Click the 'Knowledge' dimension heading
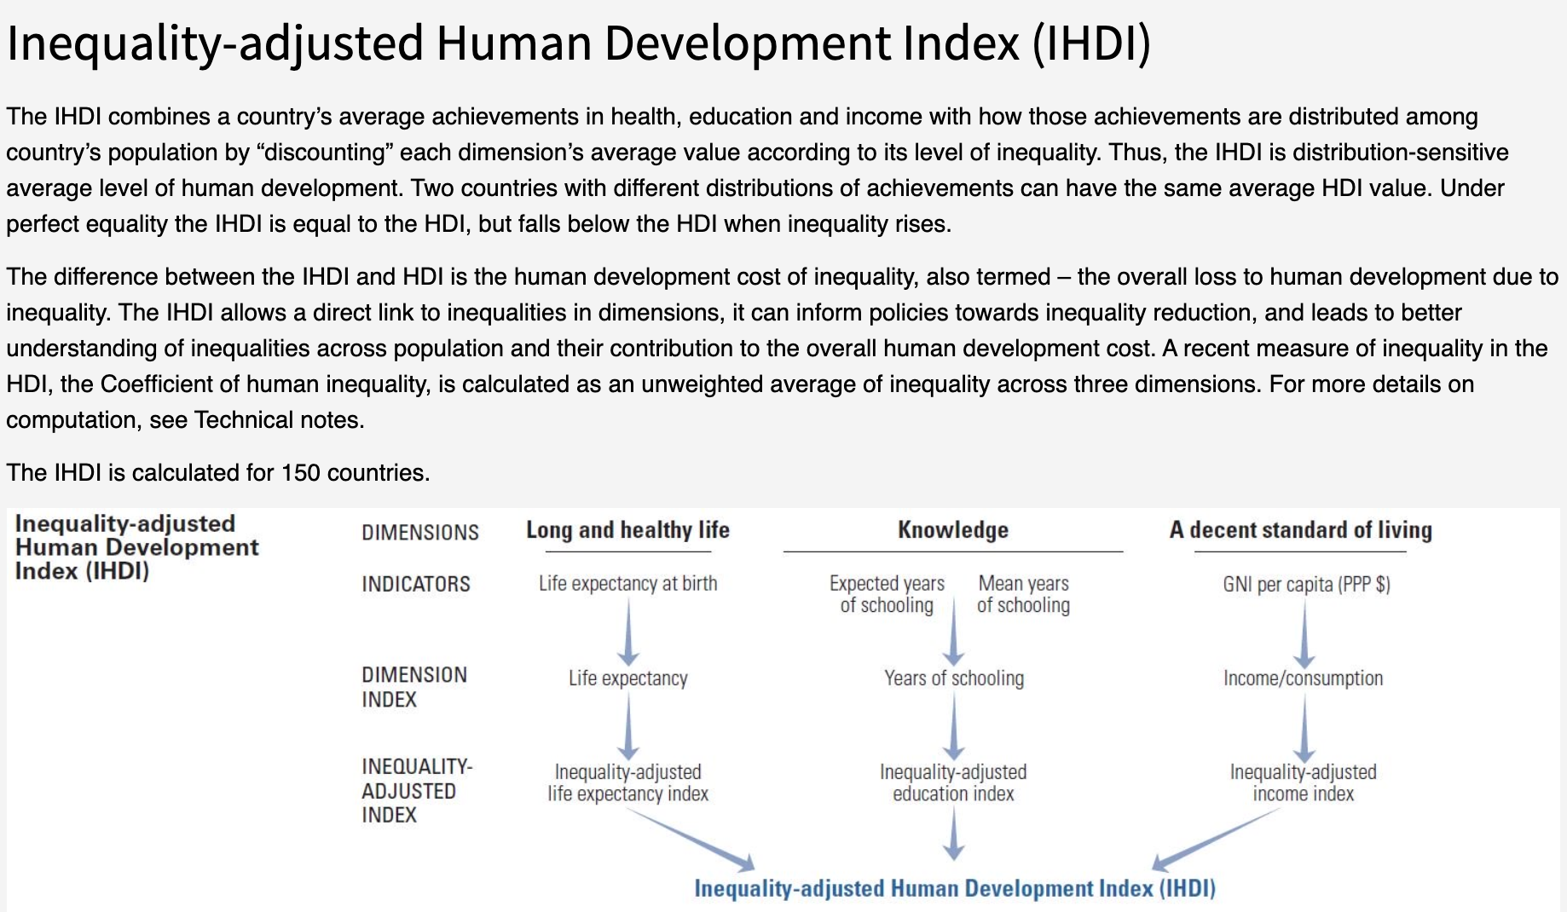1567x912 pixels. click(x=953, y=530)
